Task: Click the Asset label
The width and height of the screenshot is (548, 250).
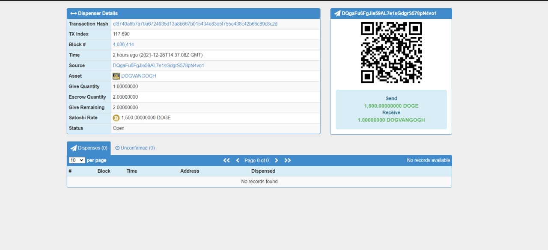Action: click(75, 76)
